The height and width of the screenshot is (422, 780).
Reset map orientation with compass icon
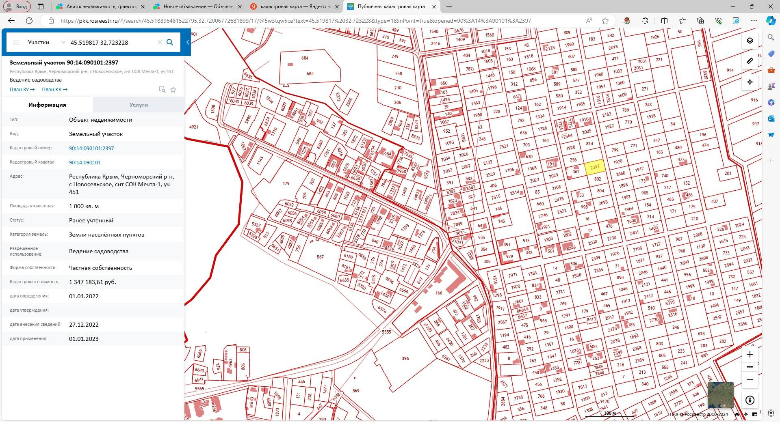pos(750,400)
